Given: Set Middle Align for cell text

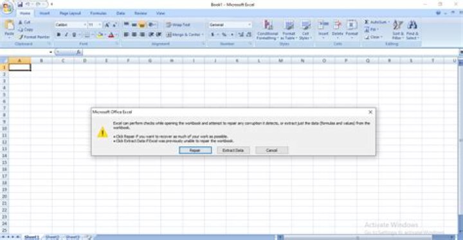Looking at the screenshot, I should click(x=134, y=25).
